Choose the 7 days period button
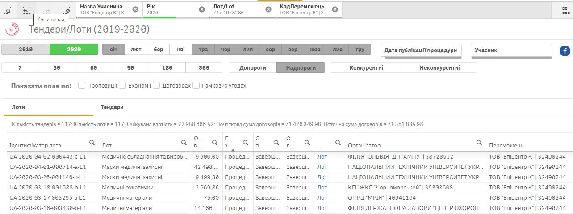Image resolution: width=573 pixels, height=214 pixels. (20, 68)
